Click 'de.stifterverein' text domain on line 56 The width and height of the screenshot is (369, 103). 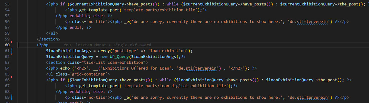(x=309, y=22)
